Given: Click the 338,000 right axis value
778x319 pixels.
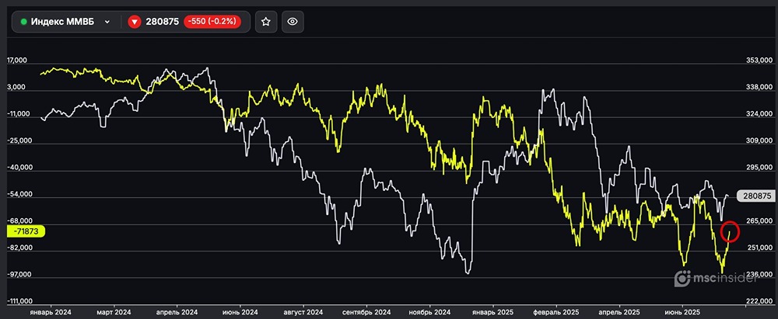Looking at the screenshot, I should pyautogui.click(x=759, y=87).
